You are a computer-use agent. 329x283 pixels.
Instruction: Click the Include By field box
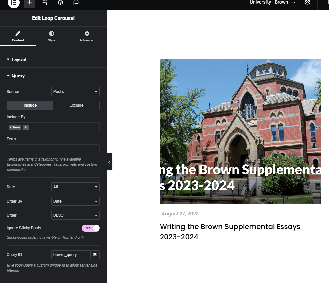pos(53,127)
